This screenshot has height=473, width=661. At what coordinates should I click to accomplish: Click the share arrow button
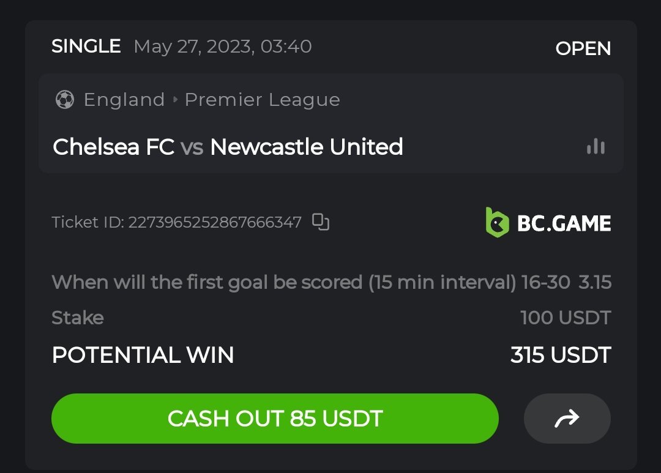coord(567,419)
